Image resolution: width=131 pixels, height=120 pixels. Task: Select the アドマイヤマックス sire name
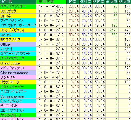click(x=18, y=68)
